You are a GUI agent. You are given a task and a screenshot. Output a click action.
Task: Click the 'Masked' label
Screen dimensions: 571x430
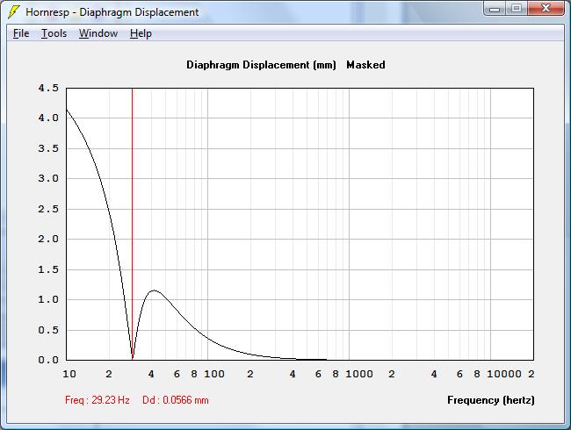(365, 65)
